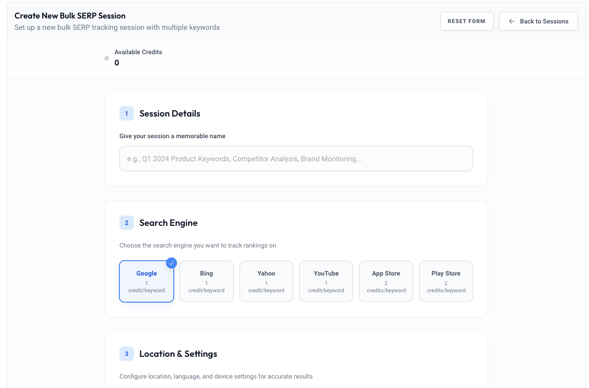Click the Search Engine section heading
This screenshot has width=589, height=388.
pos(168,223)
